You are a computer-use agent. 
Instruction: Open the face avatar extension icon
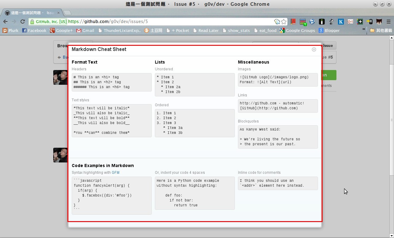click(x=379, y=21)
